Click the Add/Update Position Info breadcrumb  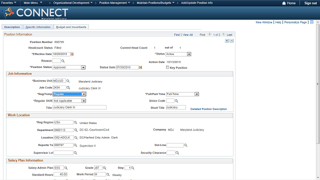click(196, 3)
